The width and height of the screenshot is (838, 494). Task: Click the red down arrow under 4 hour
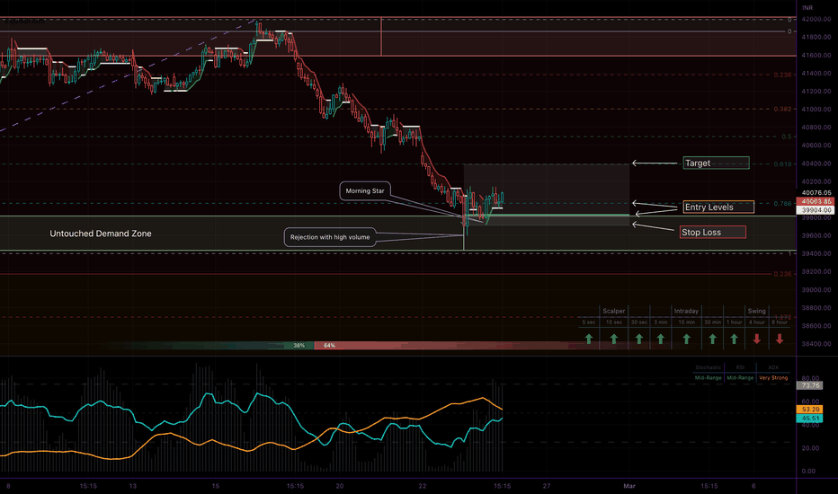756,339
